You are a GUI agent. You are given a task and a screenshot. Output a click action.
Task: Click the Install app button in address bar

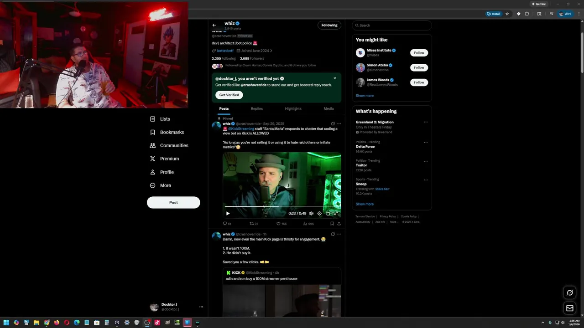tap(494, 14)
